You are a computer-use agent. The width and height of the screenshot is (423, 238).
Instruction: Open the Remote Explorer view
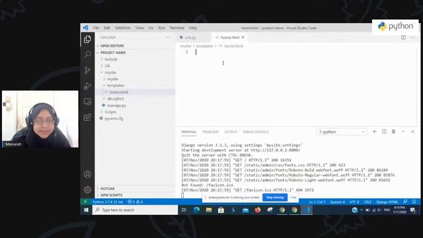click(87, 102)
